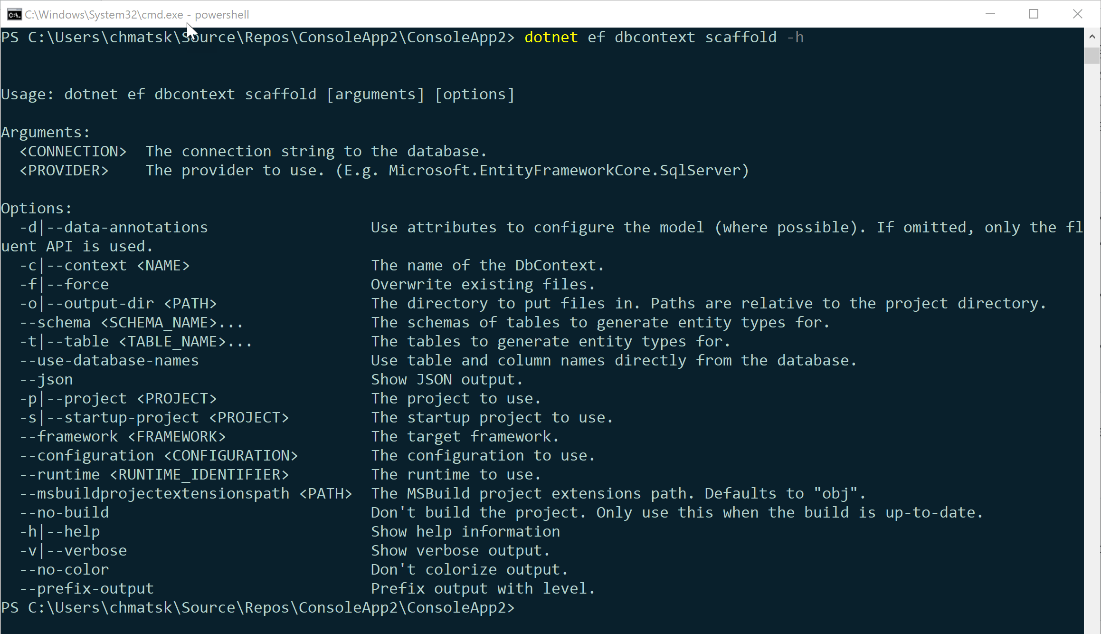Click the --output-dir option text

pyautogui.click(x=117, y=303)
